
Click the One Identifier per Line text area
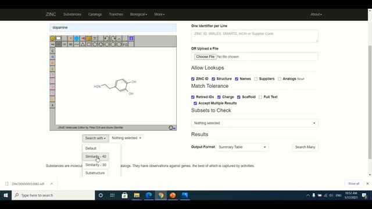255,36
